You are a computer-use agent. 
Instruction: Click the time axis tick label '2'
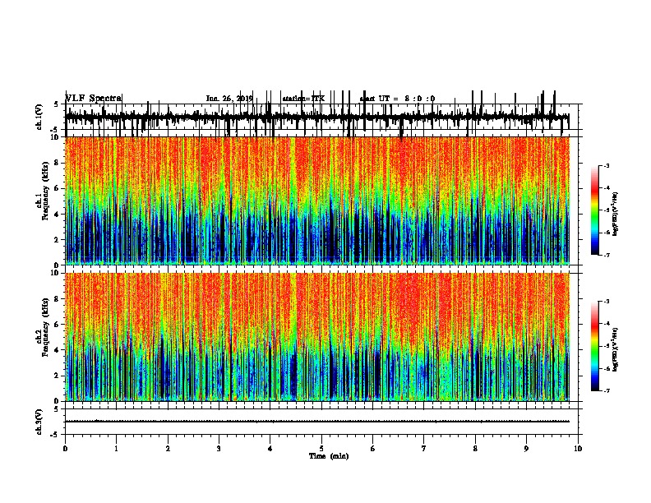click(x=168, y=449)
